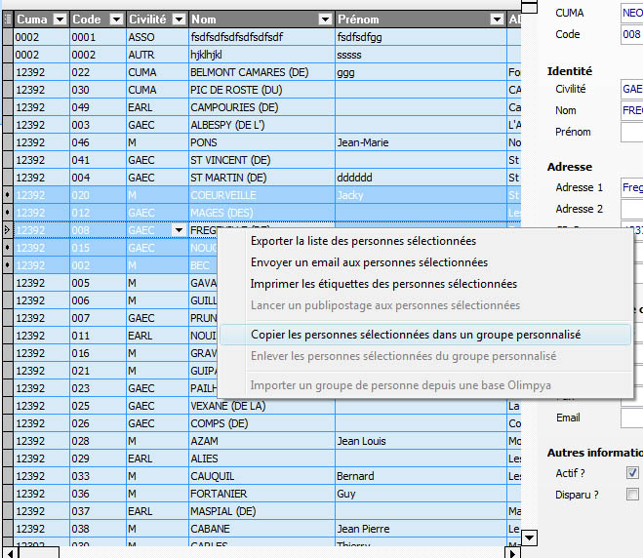The width and height of the screenshot is (643, 558).
Task: Click the Civilité cell "AUTR"
Action: click(157, 55)
